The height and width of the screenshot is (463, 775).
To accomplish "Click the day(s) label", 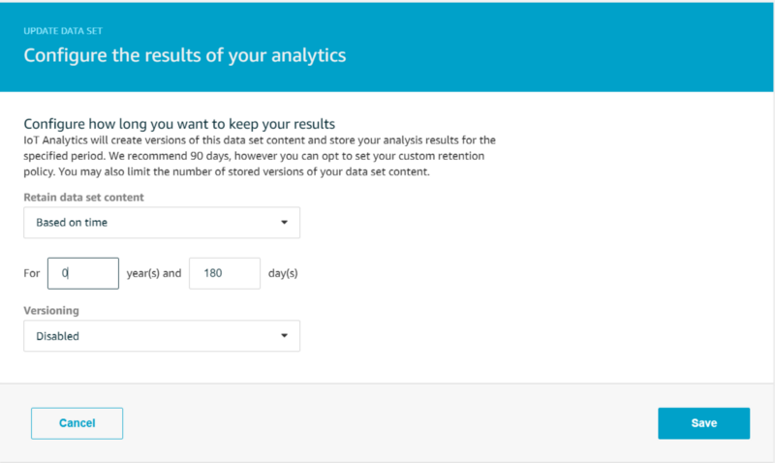I will click(283, 273).
